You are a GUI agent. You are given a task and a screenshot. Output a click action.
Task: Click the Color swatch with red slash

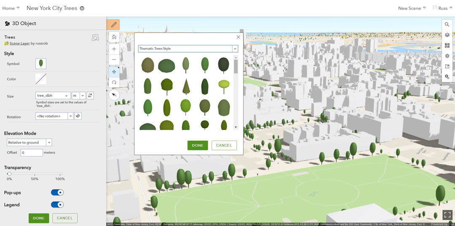[41, 79]
